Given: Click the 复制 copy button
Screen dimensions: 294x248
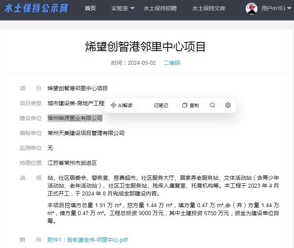Looking at the screenshot, I should (x=190, y=105).
